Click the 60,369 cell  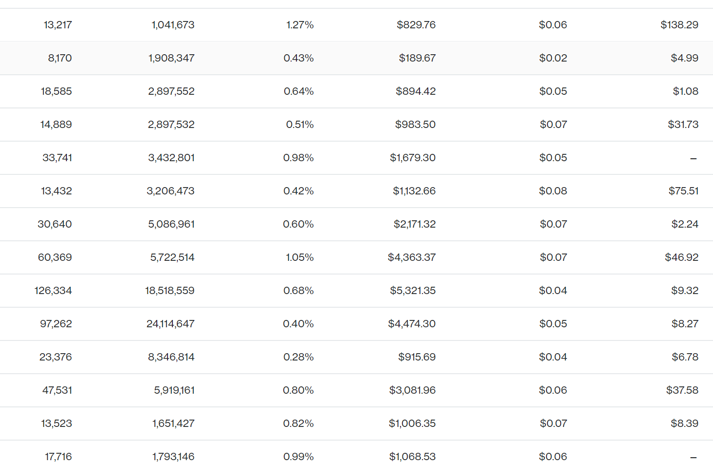point(55,257)
